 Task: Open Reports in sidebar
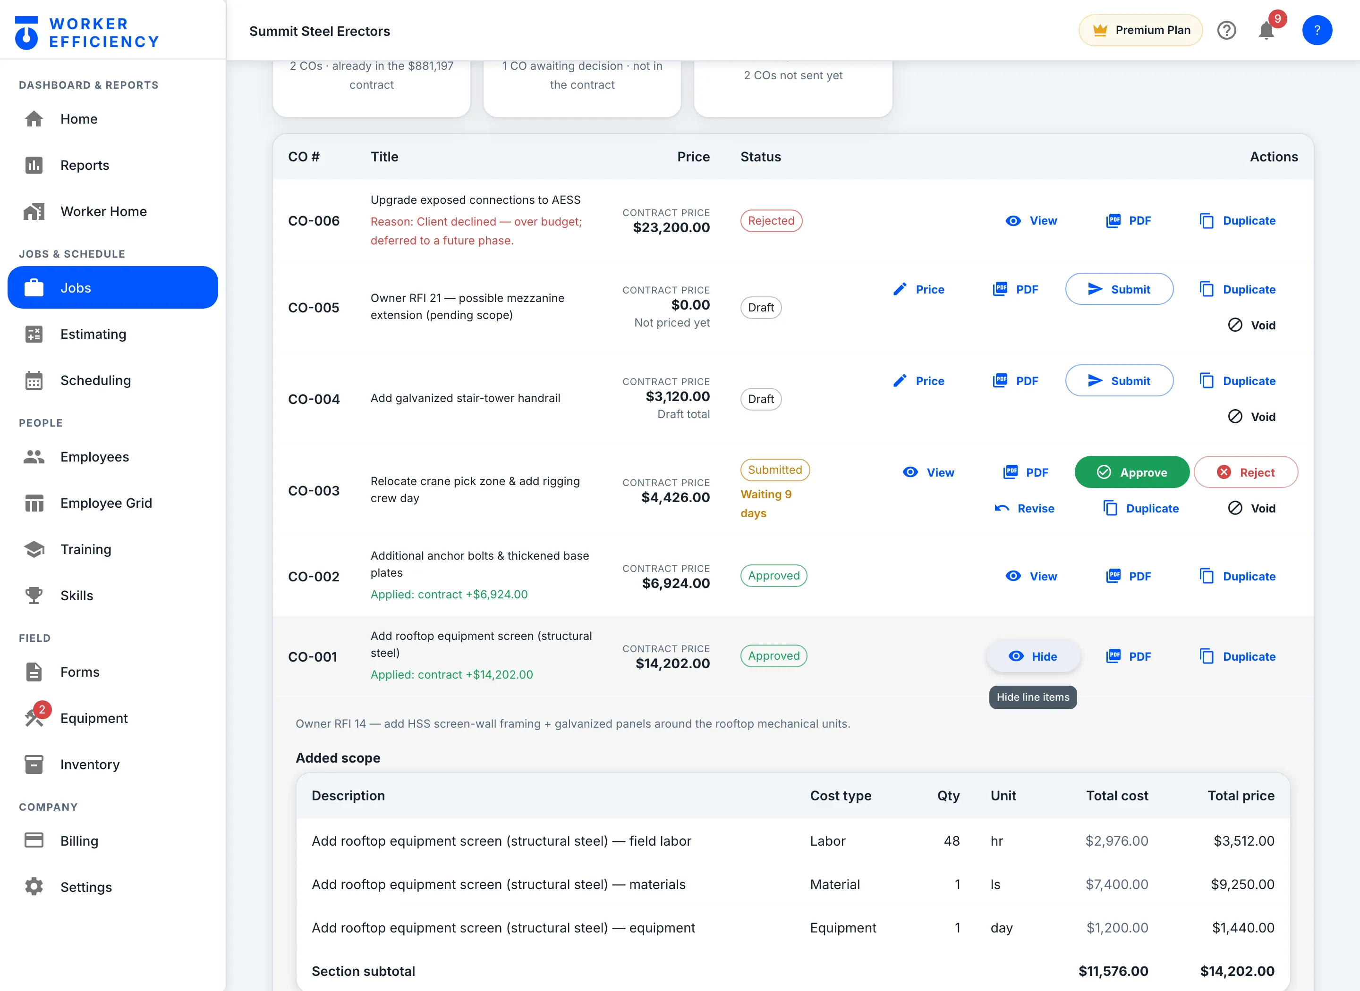pos(113,165)
